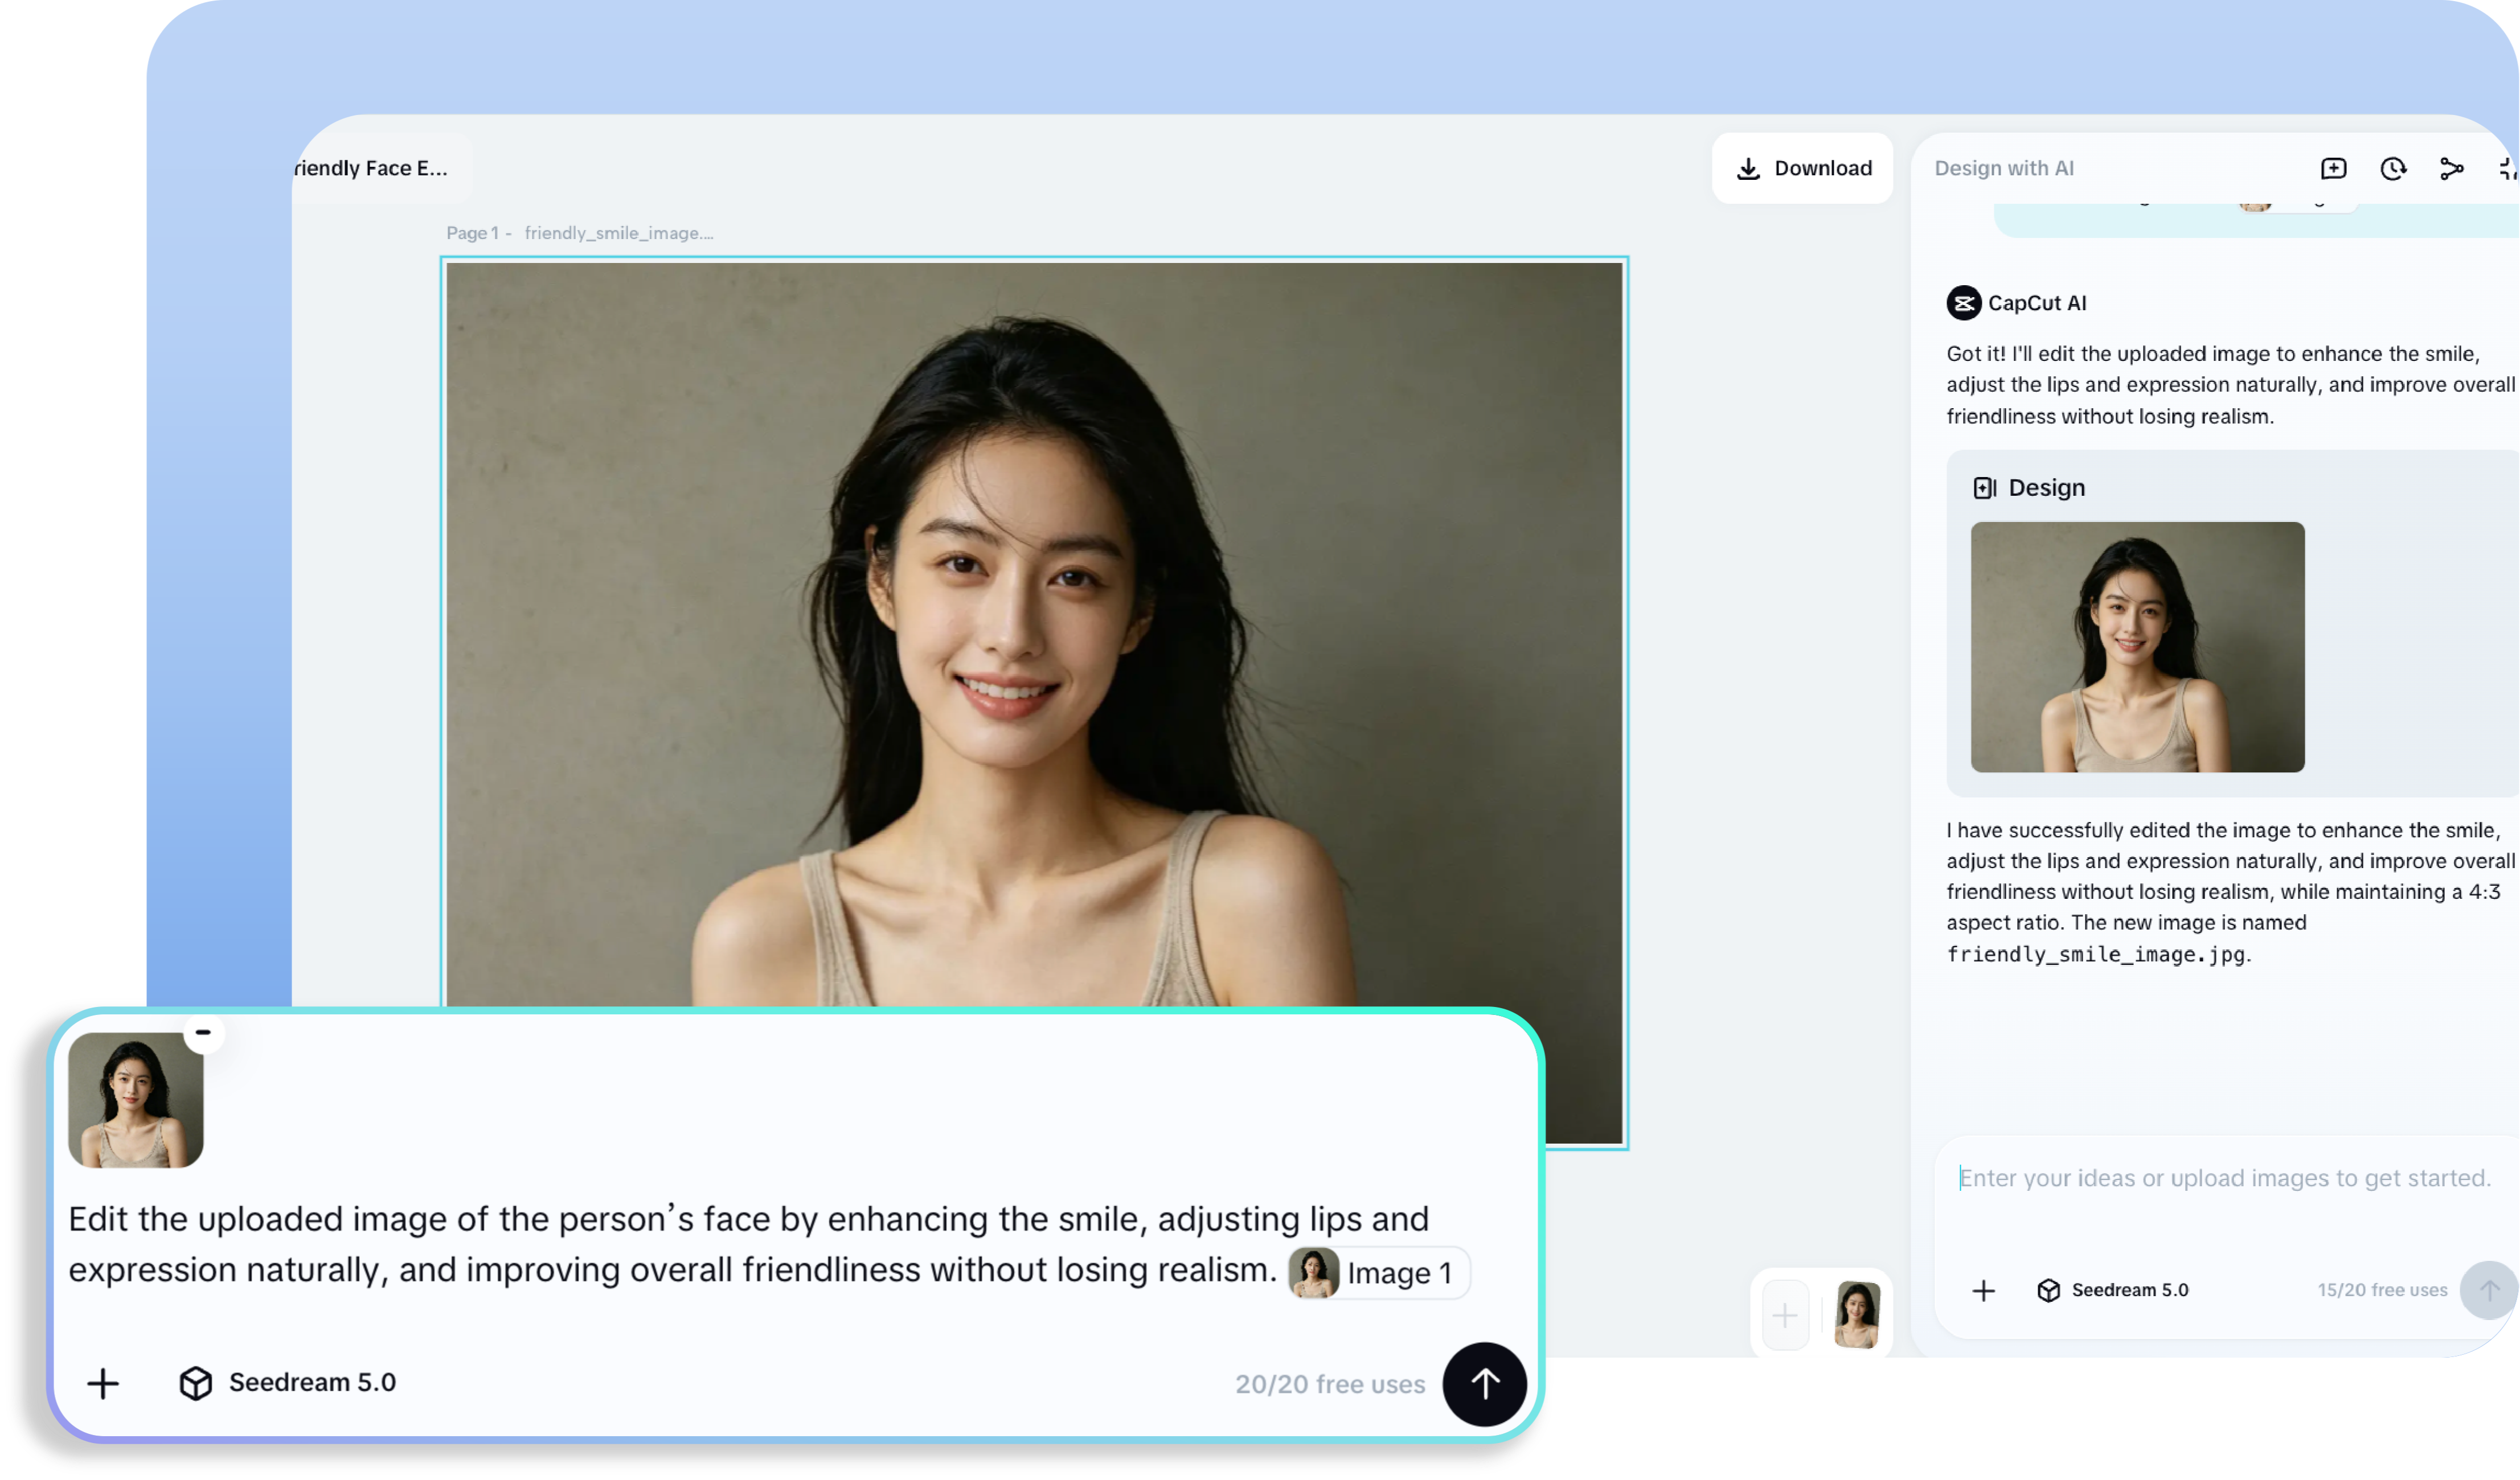Click the new chat icon in AI panel
2520x1480 pixels.
(2333, 169)
